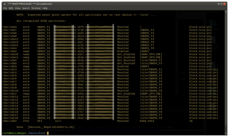
Task: Open the File menu
Action: (x=5, y=8)
